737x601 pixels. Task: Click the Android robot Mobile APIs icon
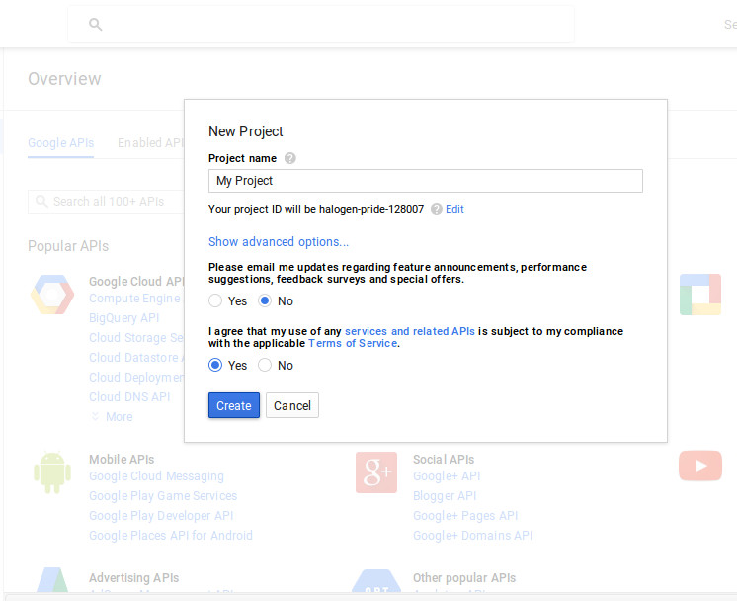[52, 472]
